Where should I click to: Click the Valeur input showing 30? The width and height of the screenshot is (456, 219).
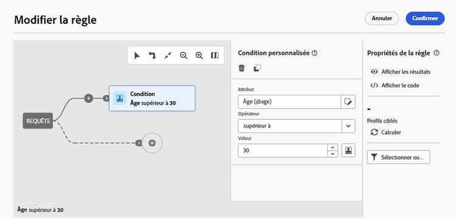(283, 150)
